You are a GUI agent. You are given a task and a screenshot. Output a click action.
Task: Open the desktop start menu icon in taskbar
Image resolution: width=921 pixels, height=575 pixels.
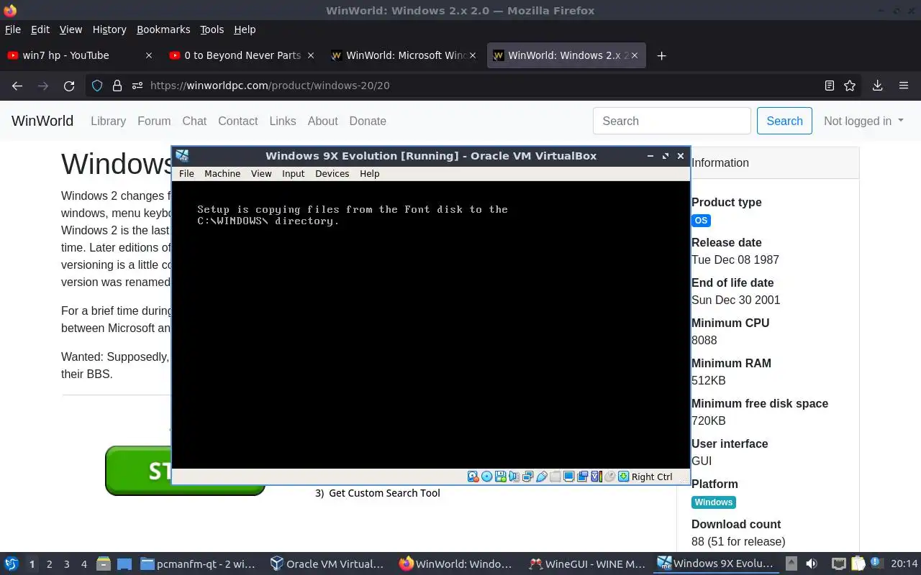[11, 564]
